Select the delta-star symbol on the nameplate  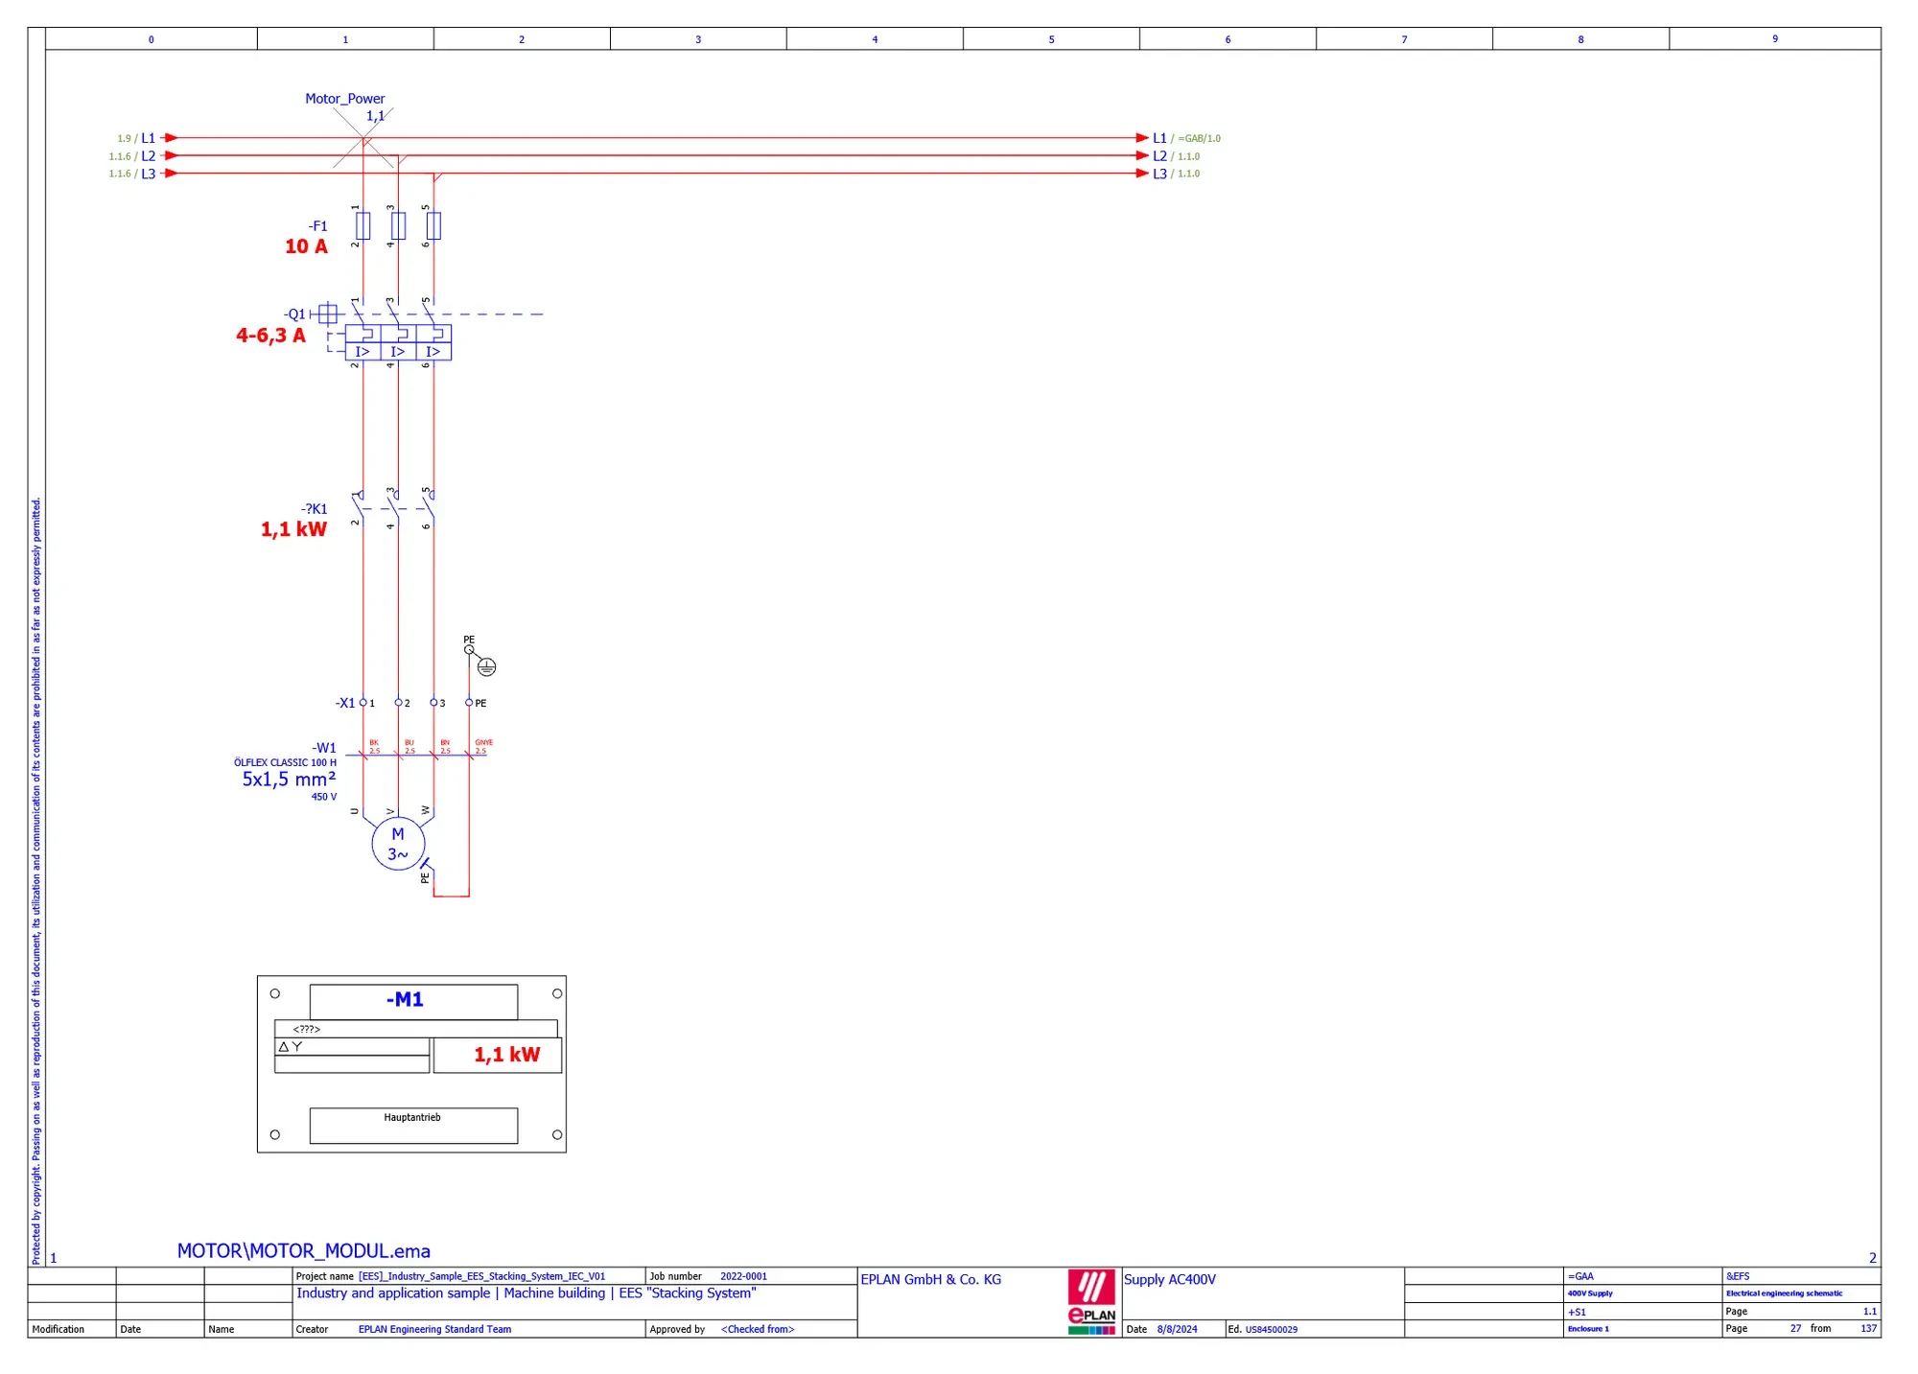coord(291,1047)
